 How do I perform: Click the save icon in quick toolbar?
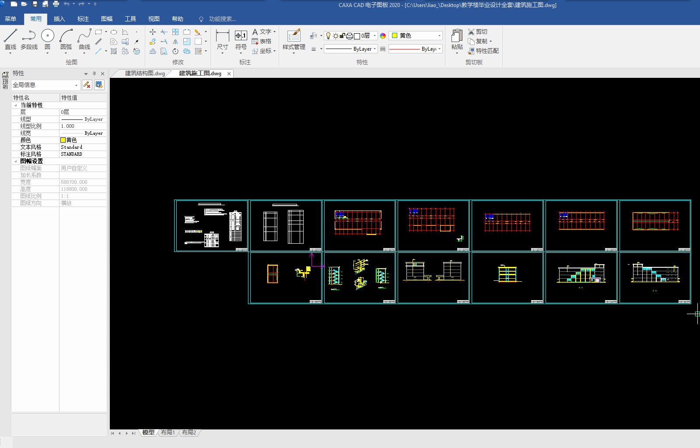[35, 4]
